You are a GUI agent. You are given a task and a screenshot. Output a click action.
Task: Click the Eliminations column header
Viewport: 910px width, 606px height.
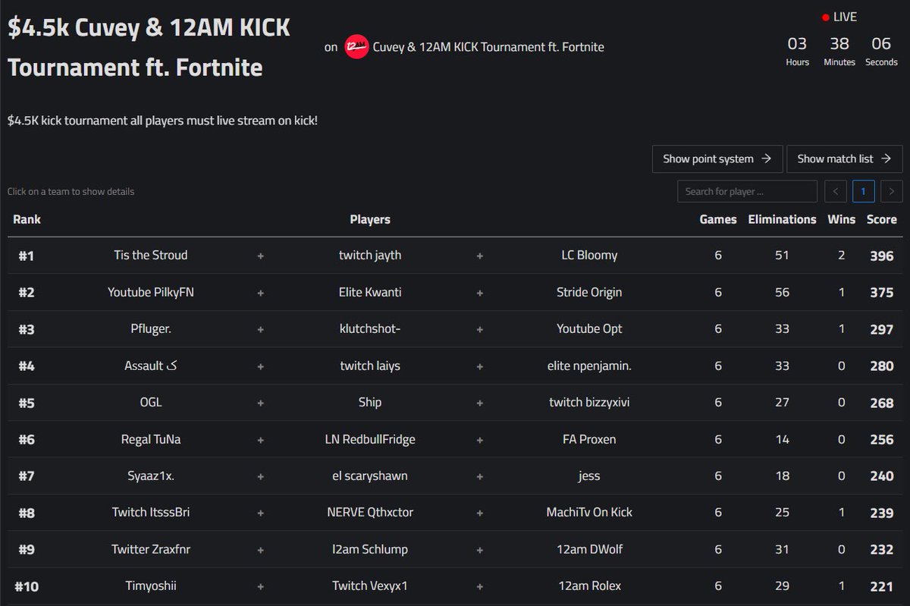coord(782,219)
